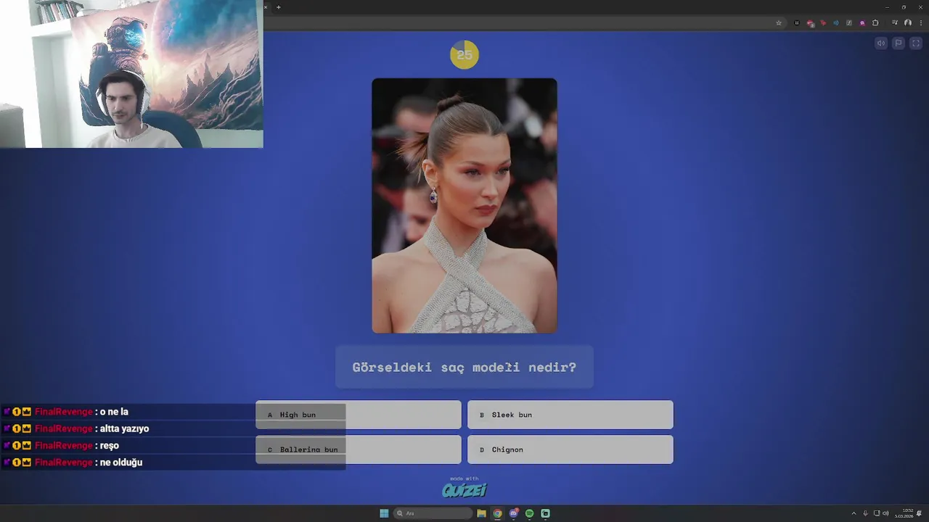
Task: Click chat message 'altta yazıyo'
Action: coord(124,428)
